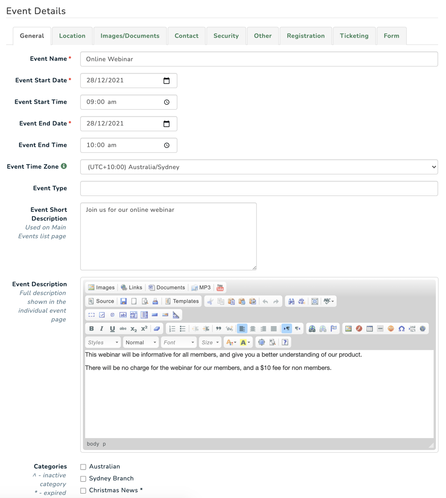Open the Event Time Zone dropdown

[259, 167]
